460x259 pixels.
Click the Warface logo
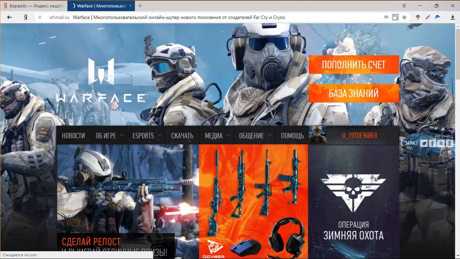point(101,80)
